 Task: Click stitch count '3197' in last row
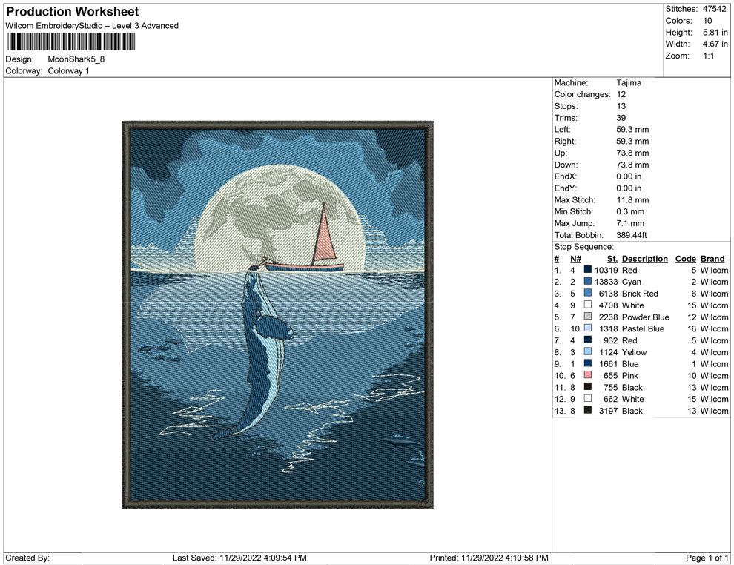608,411
